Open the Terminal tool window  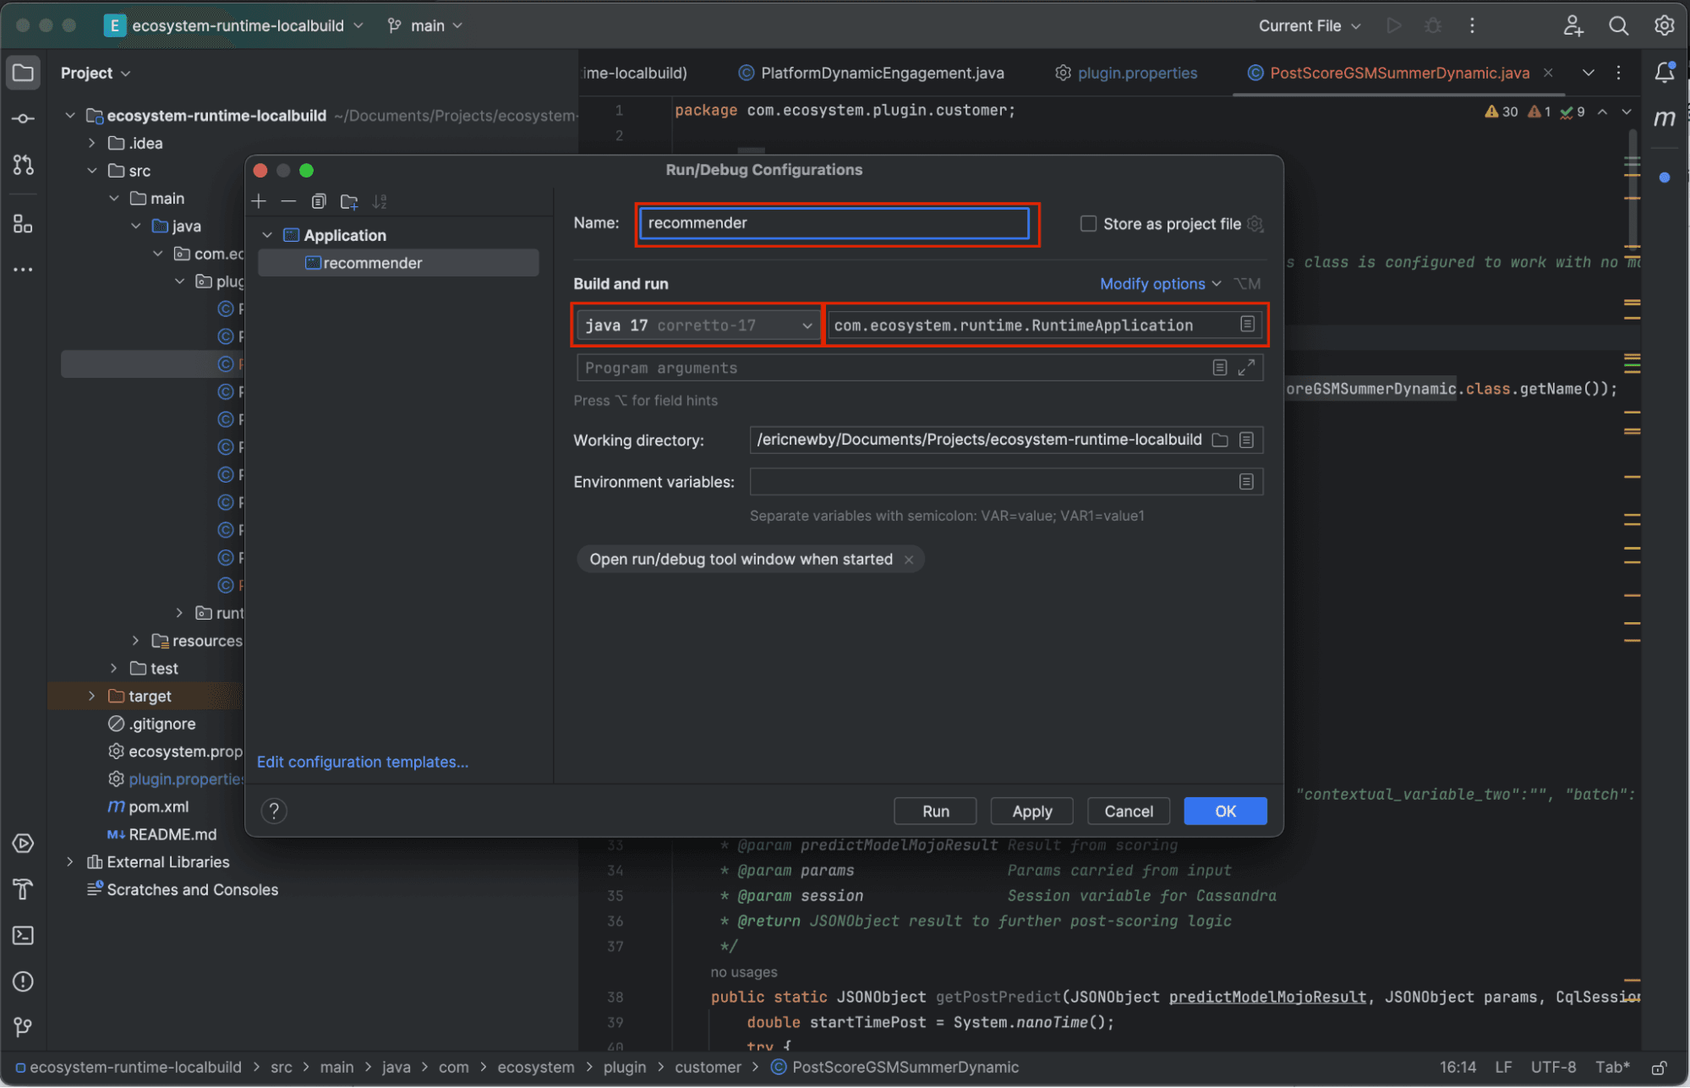tap(23, 935)
